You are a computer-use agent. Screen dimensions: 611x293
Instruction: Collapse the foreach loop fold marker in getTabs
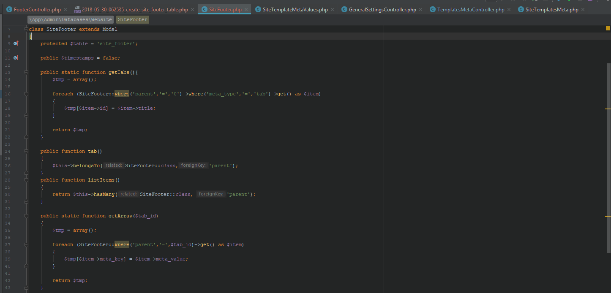(26, 93)
